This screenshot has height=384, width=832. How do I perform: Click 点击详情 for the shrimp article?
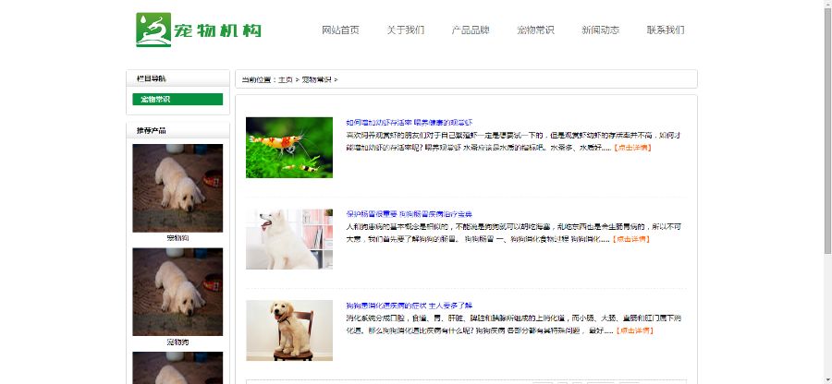click(632, 148)
